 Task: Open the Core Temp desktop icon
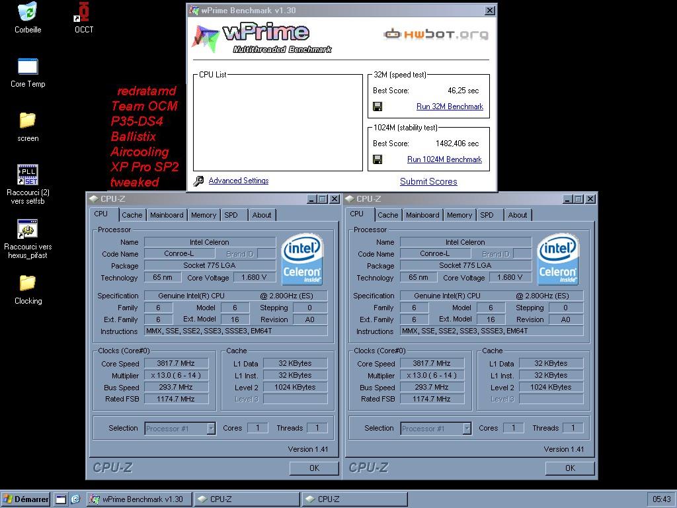(x=28, y=67)
